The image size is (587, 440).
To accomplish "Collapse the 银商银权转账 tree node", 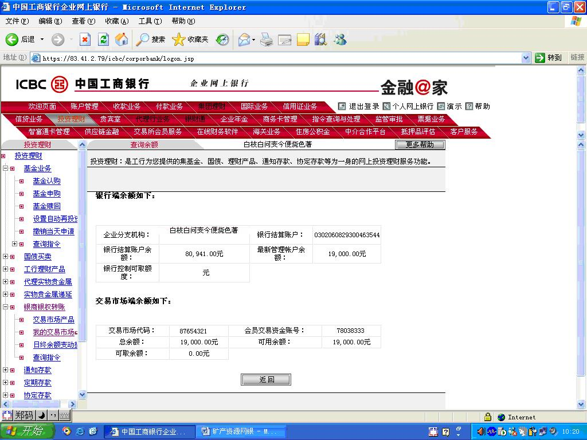I will pyautogui.click(x=6, y=307).
